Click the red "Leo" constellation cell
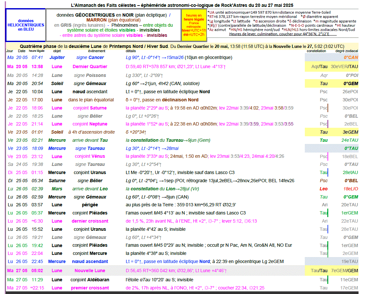Viewport: 366px width, 294px height. tap(323, 189)
